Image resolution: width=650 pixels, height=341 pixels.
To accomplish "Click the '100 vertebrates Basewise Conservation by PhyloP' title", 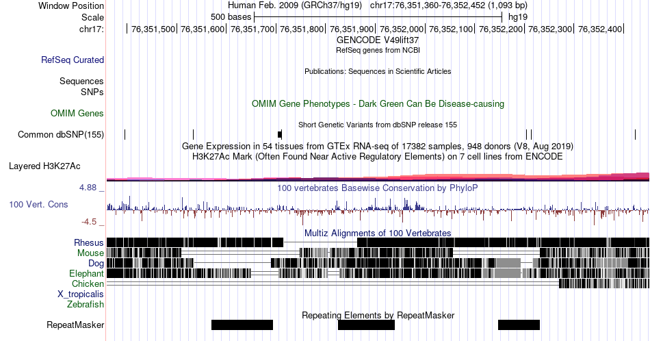I will coord(378,188).
